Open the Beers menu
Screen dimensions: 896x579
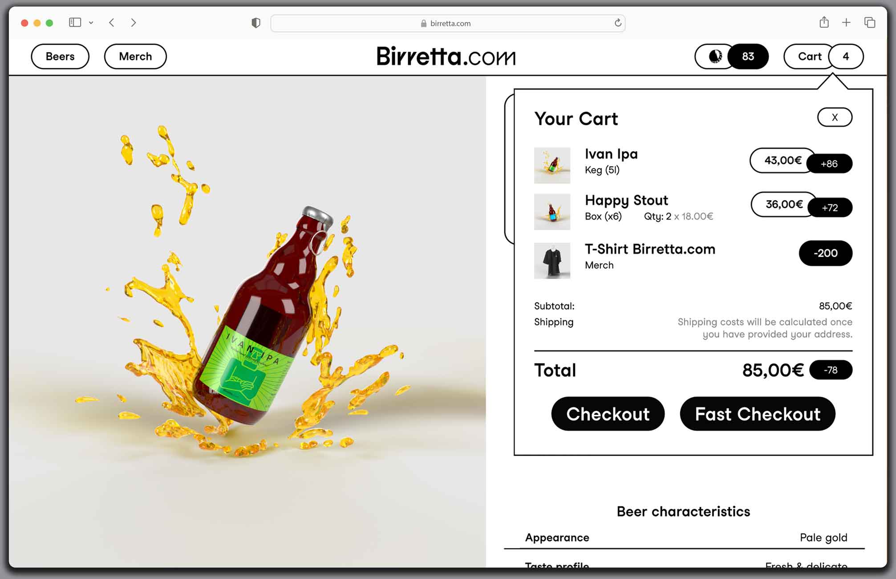(60, 57)
